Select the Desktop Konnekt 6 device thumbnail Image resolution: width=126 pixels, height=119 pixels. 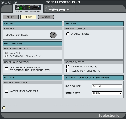coord(28,7)
